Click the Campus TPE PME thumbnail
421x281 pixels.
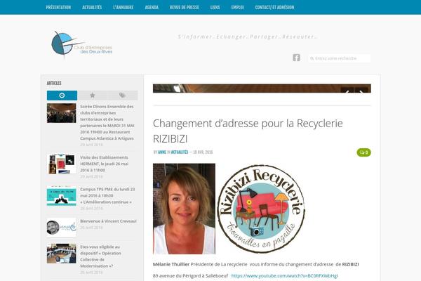tap(62, 196)
